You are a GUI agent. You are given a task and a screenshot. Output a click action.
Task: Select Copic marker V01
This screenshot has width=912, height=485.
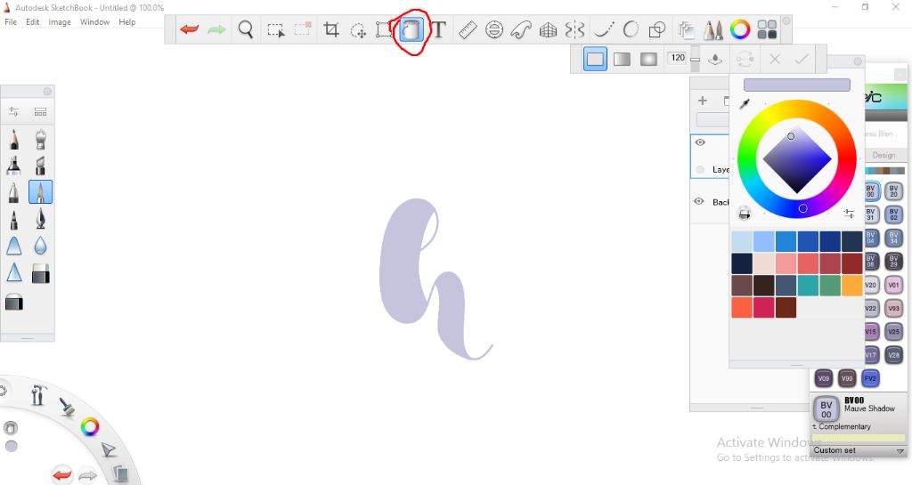[893, 285]
